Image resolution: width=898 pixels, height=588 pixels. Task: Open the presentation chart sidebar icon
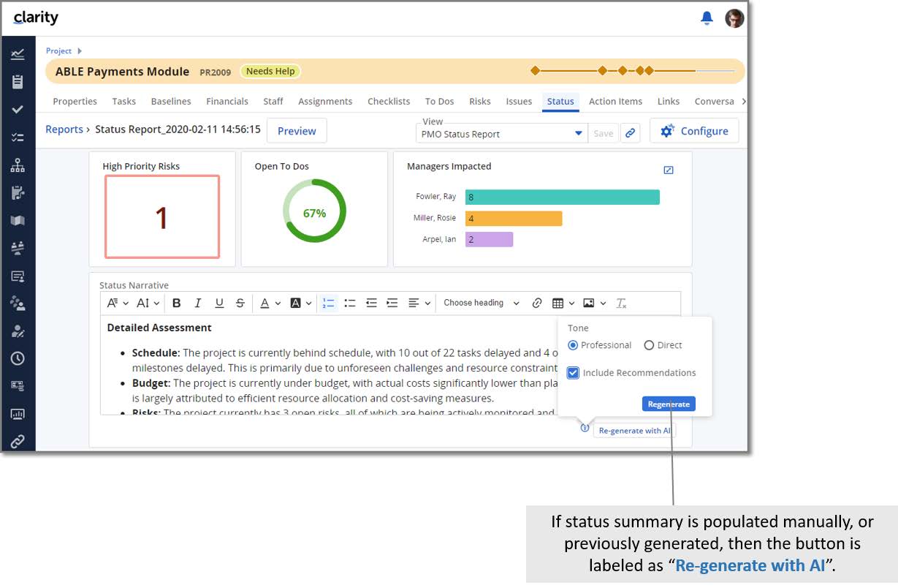[x=18, y=414]
